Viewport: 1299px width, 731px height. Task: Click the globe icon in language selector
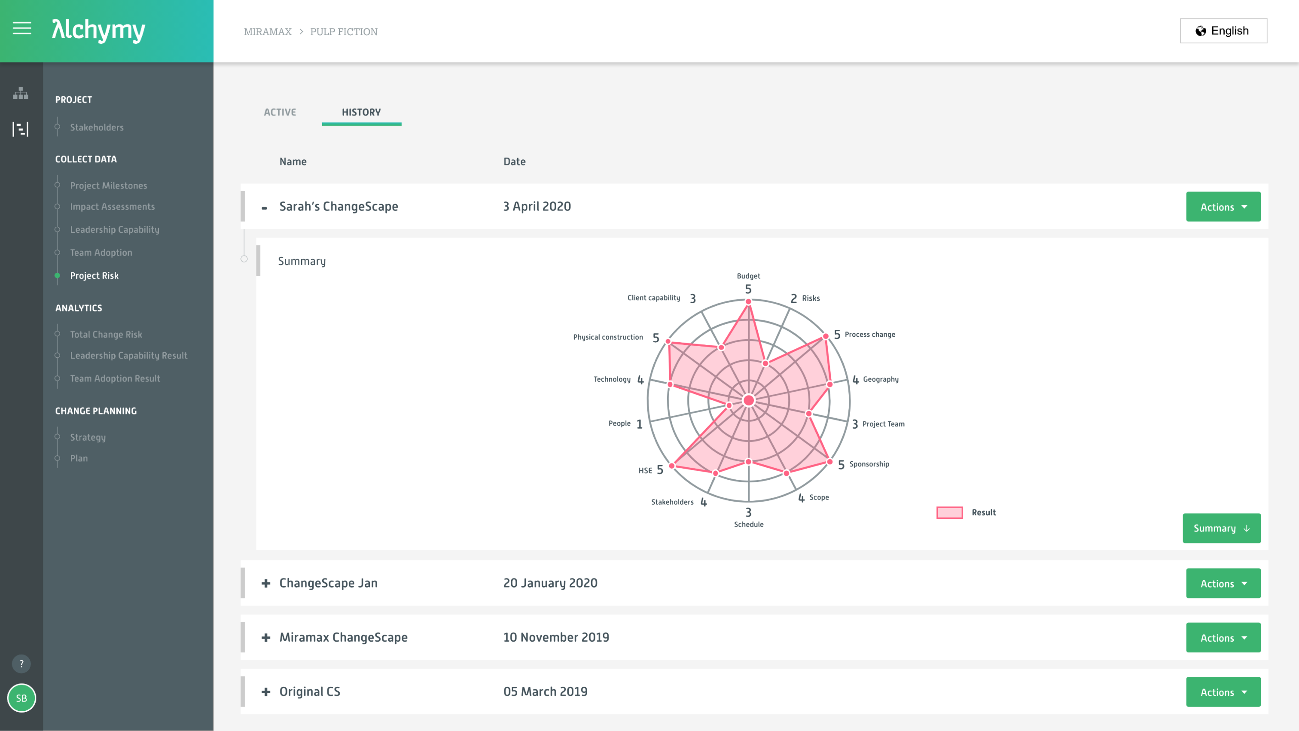tap(1201, 31)
